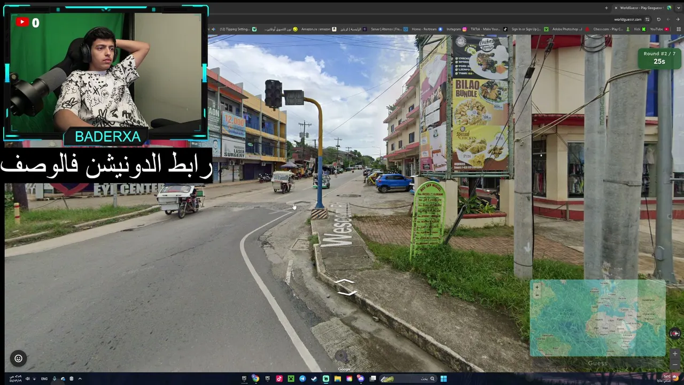Viewport: 684px width, 385px height.
Task: Reload the WorldGuessr page
Action: coord(658,19)
